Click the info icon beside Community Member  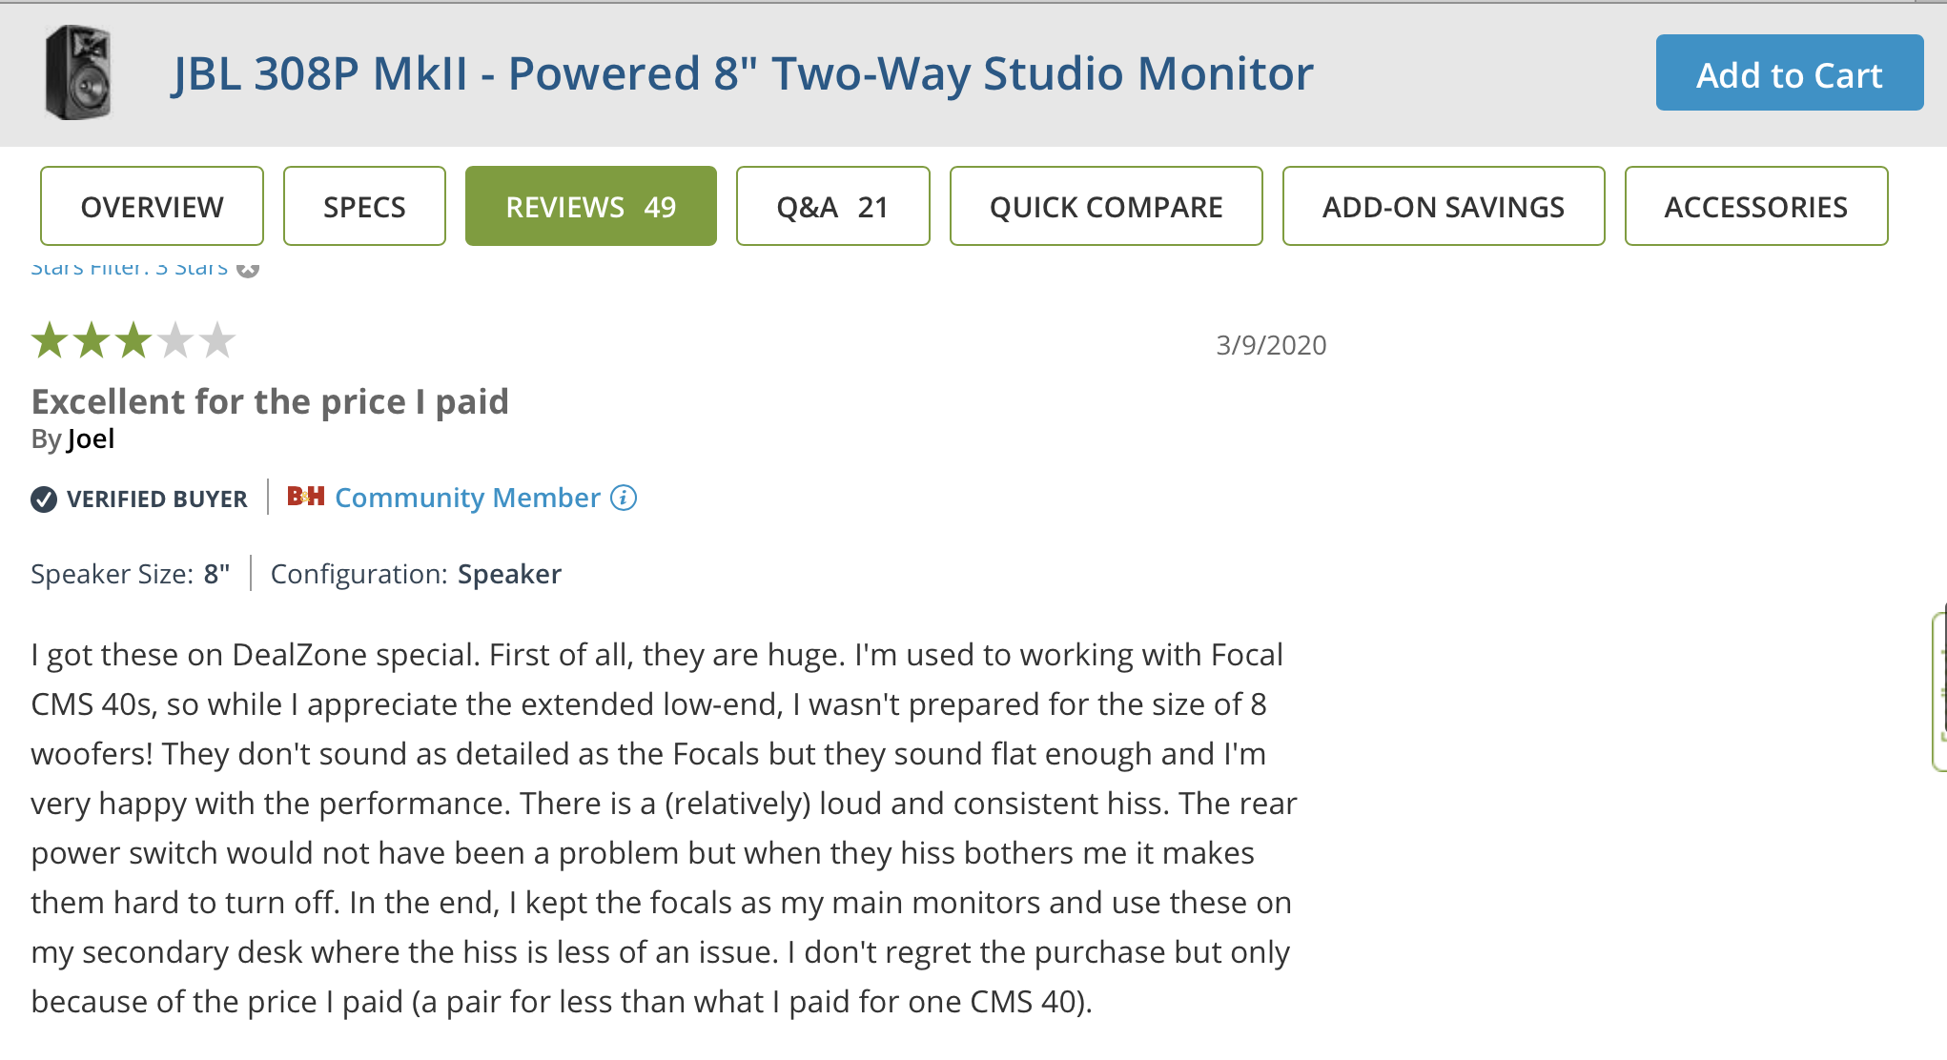coord(624,498)
